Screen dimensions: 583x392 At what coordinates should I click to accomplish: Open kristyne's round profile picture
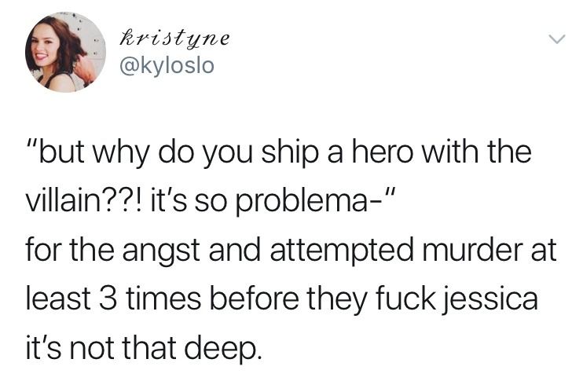pyautogui.click(x=65, y=52)
